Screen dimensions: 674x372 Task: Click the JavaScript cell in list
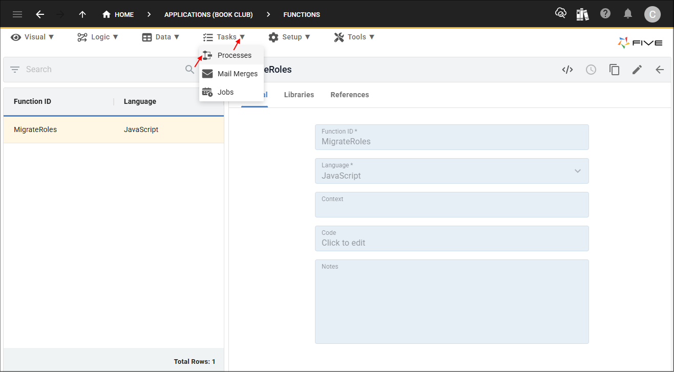[x=141, y=129]
